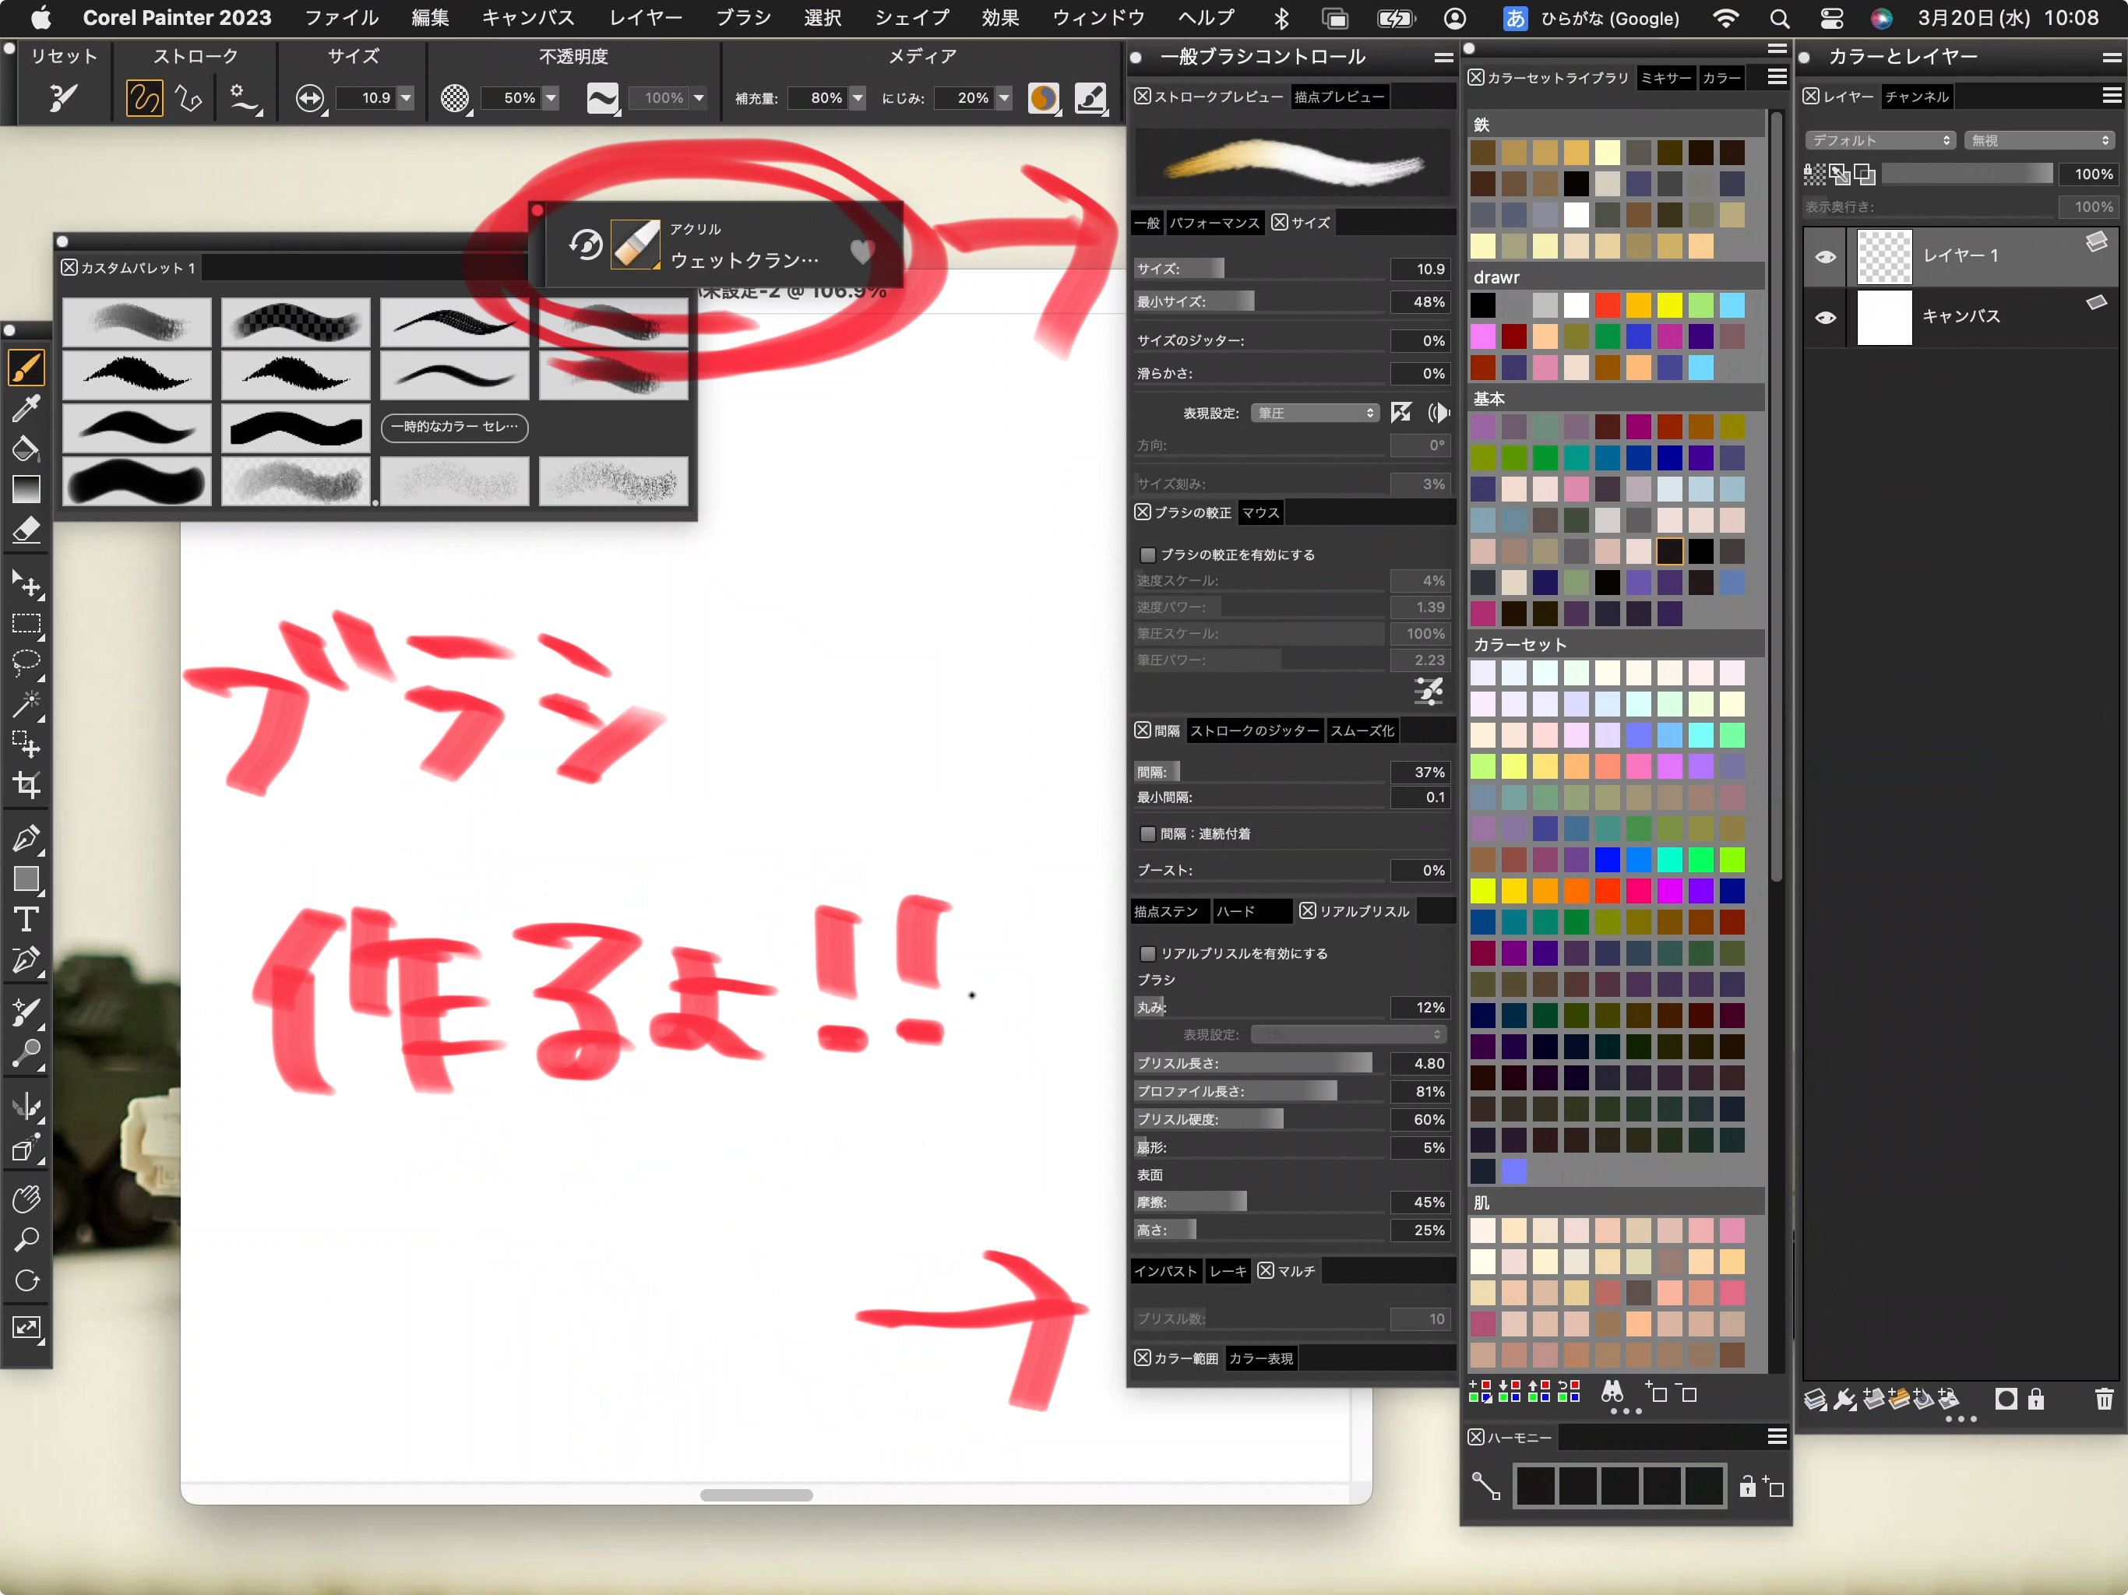The width and height of the screenshot is (2128, 1595).
Task: Open the Canvas menu
Action: tap(527, 18)
